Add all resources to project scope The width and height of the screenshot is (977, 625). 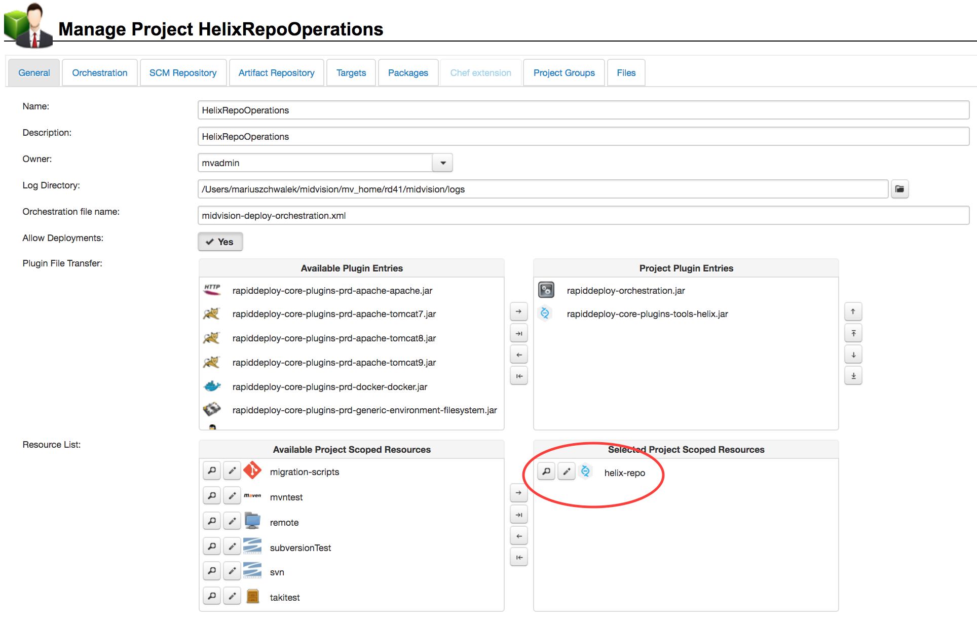click(x=519, y=515)
